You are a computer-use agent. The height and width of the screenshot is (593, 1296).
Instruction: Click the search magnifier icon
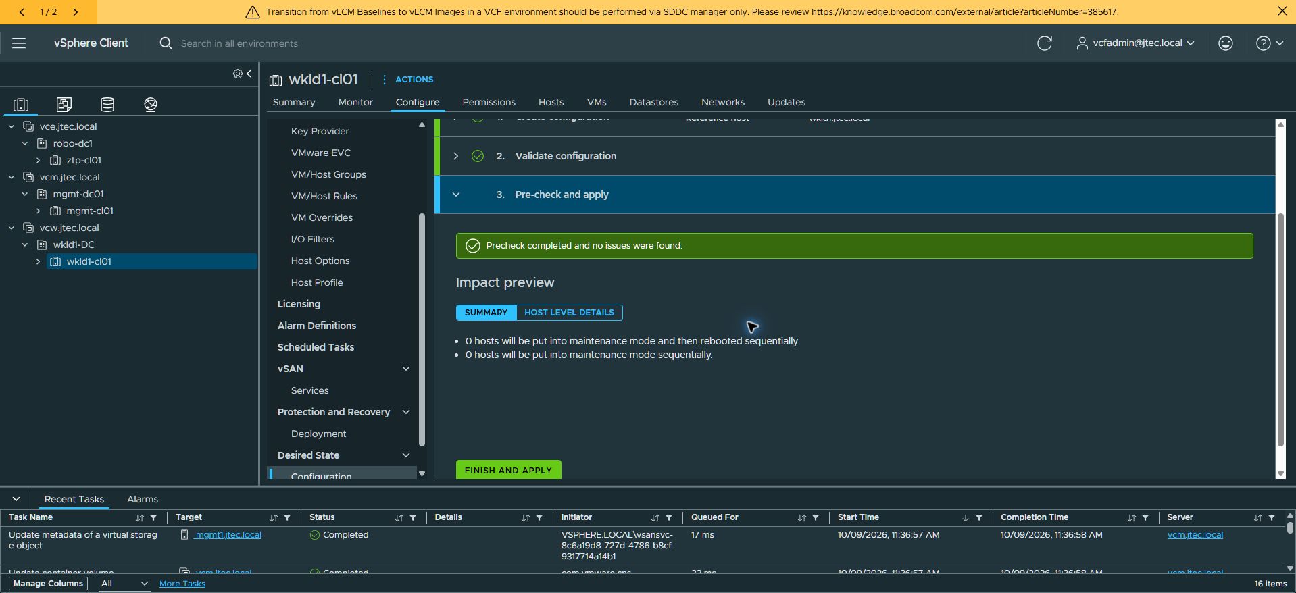pyautogui.click(x=166, y=43)
